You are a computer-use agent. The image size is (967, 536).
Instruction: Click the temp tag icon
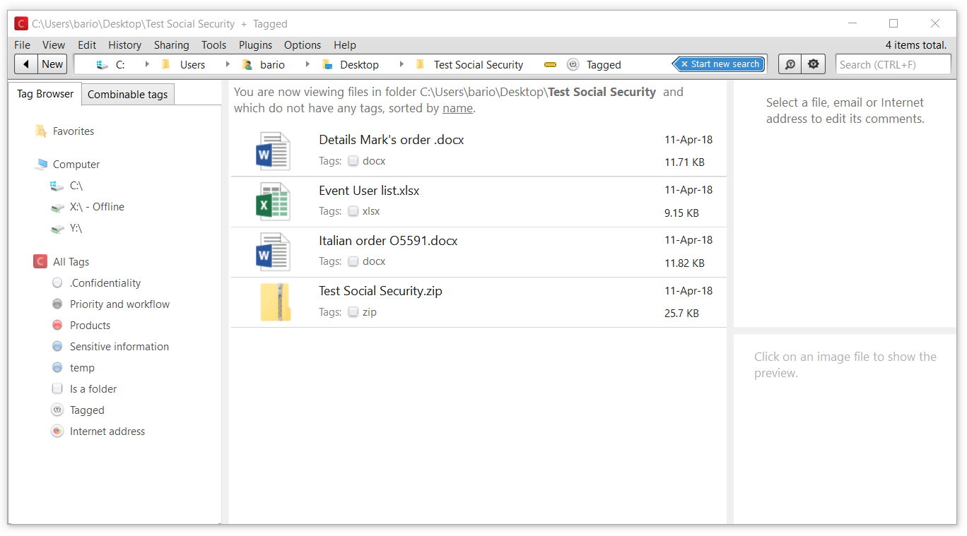pos(57,368)
